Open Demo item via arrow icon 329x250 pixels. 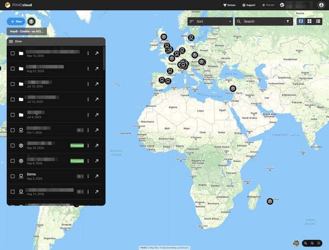(x=97, y=176)
